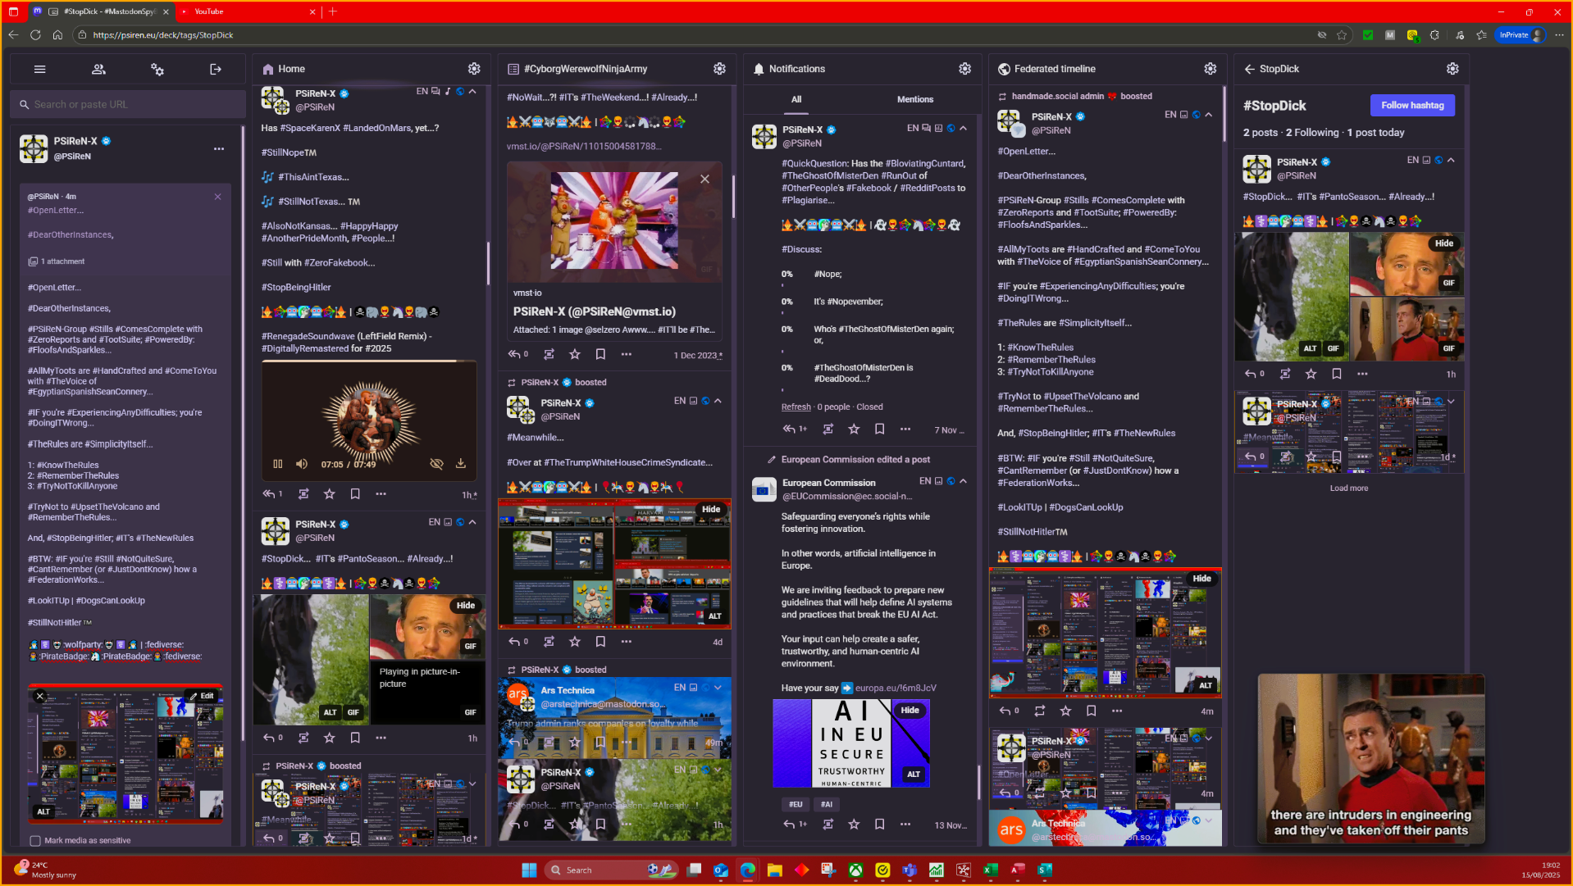Open preferences cogs icon in compose column

pos(157,70)
